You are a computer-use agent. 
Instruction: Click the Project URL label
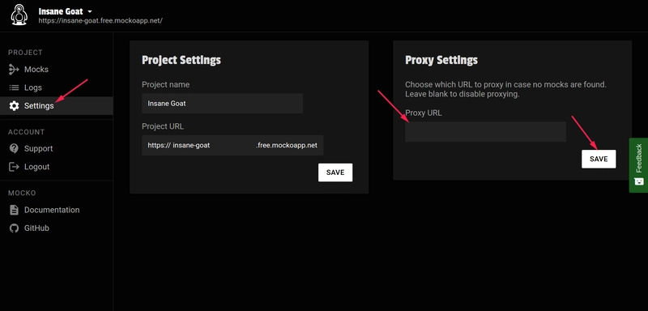163,126
